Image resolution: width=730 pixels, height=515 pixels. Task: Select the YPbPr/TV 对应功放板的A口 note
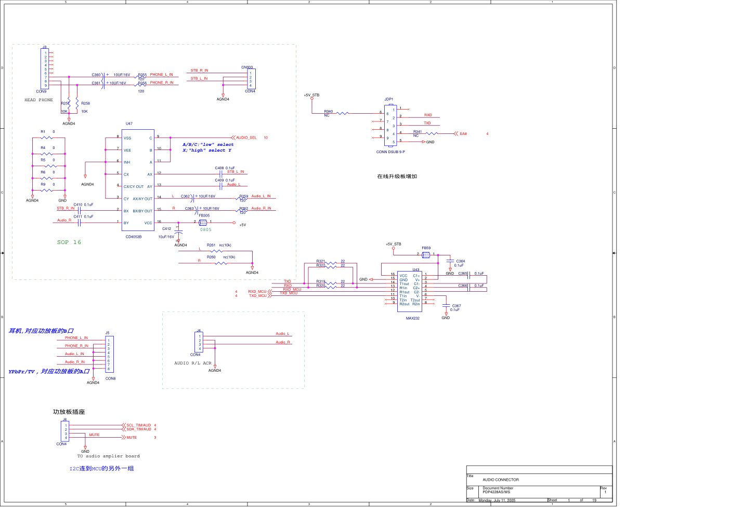click(x=49, y=371)
